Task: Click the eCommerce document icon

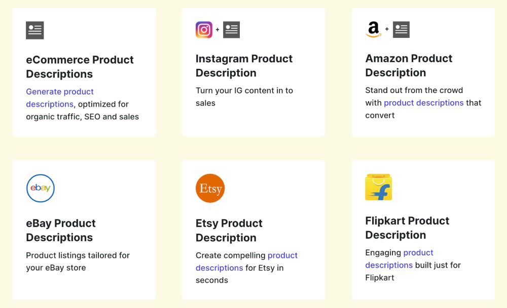Action: 35,30
